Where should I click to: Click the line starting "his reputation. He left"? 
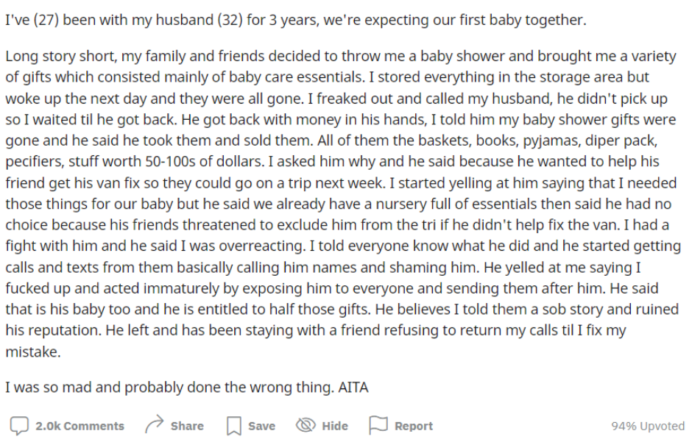pyautogui.click(x=316, y=331)
